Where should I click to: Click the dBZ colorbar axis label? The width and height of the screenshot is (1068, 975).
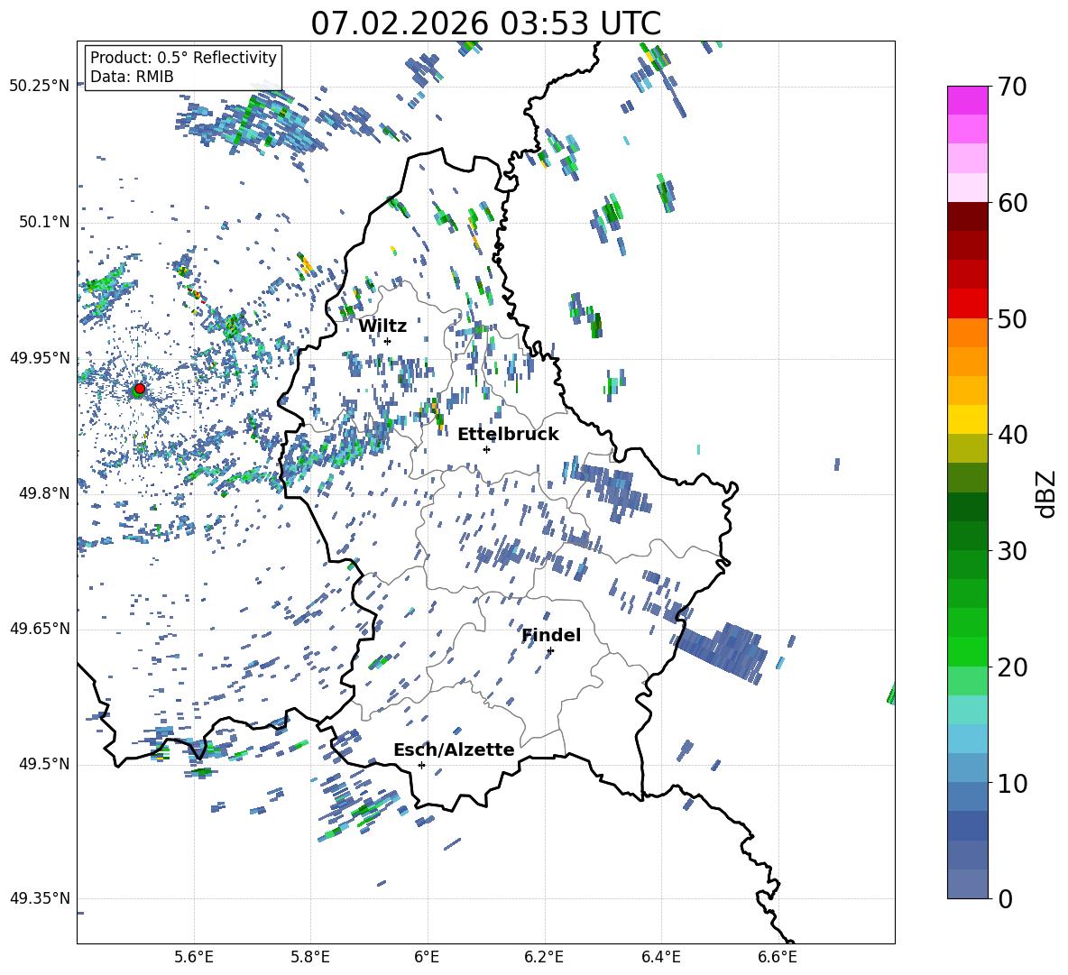(1047, 493)
